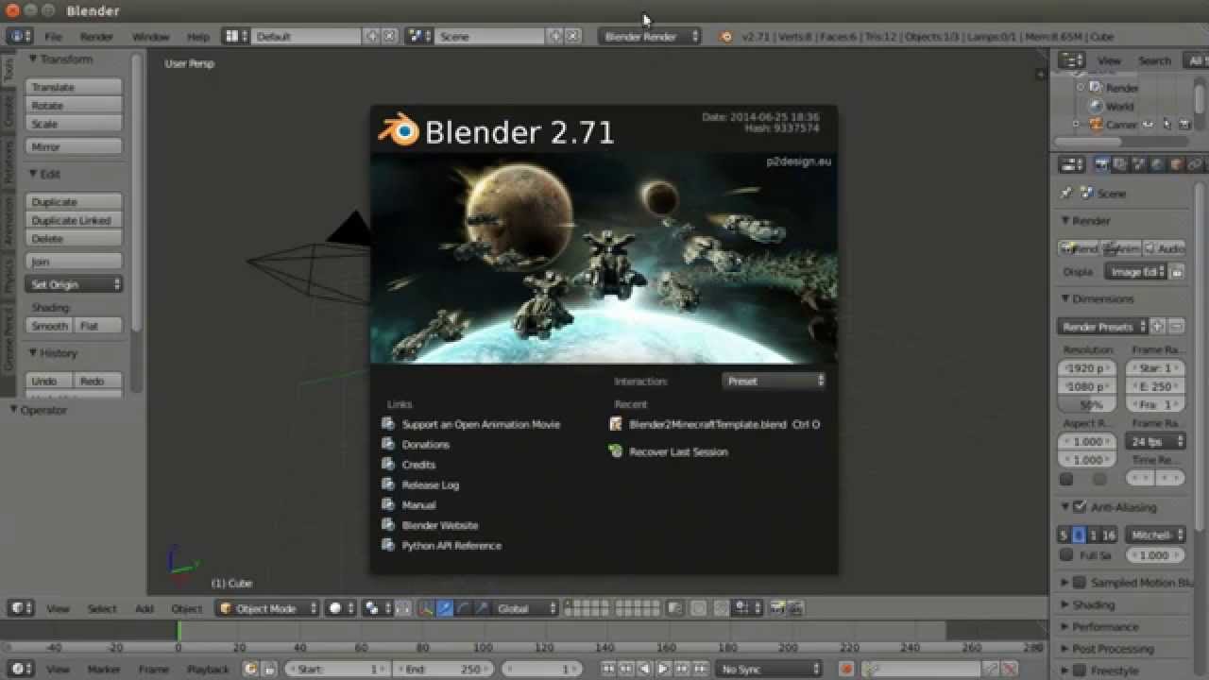Enable Full Sample checkbox

pos(1066,555)
